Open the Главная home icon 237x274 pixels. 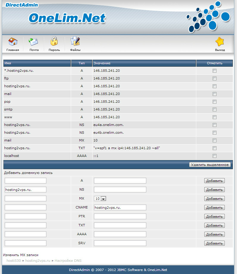(13, 42)
